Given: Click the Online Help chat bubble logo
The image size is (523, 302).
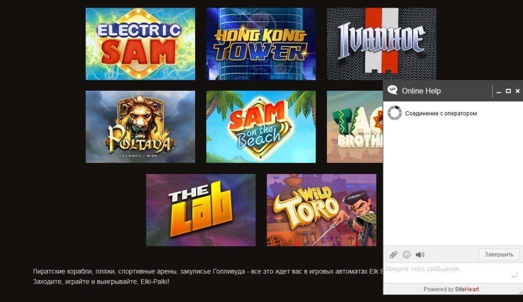Looking at the screenshot, I should point(392,90).
